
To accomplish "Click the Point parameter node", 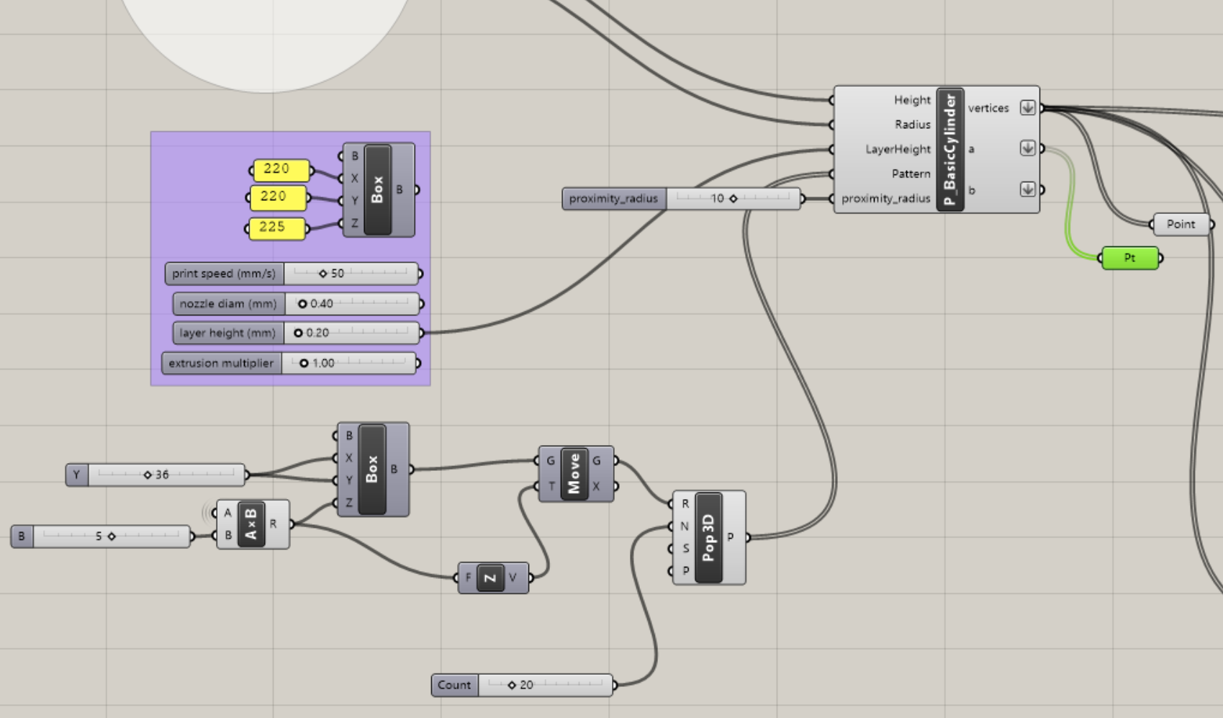I will [1181, 224].
